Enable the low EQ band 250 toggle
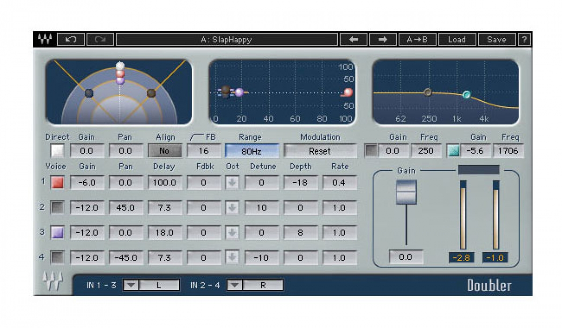The image size is (562, 328). pyautogui.click(x=371, y=151)
